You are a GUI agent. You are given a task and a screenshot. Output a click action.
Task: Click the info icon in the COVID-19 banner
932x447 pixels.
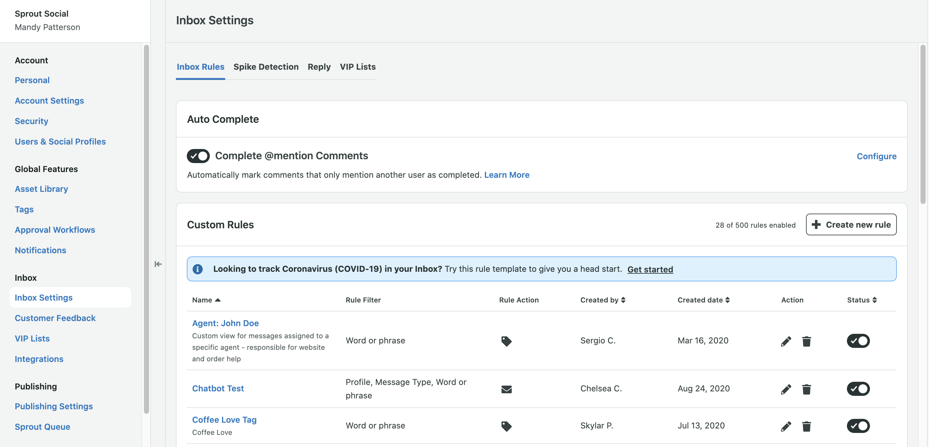(x=198, y=269)
